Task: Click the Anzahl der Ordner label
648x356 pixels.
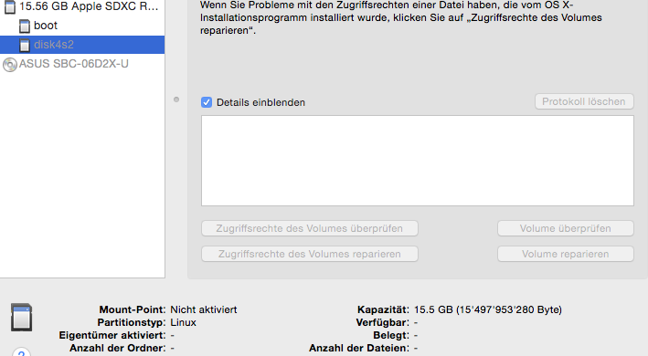Action: tap(117, 348)
